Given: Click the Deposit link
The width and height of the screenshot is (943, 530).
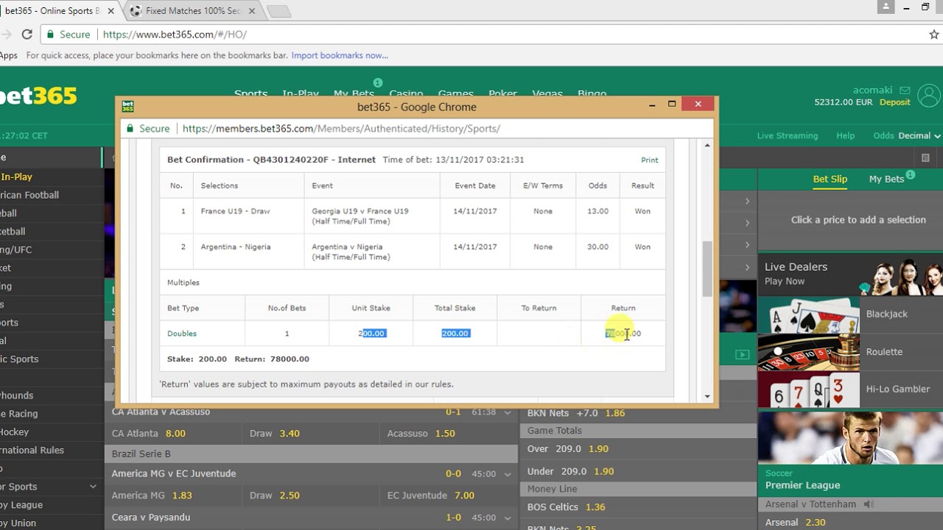Looking at the screenshot, I should [895, 102].
